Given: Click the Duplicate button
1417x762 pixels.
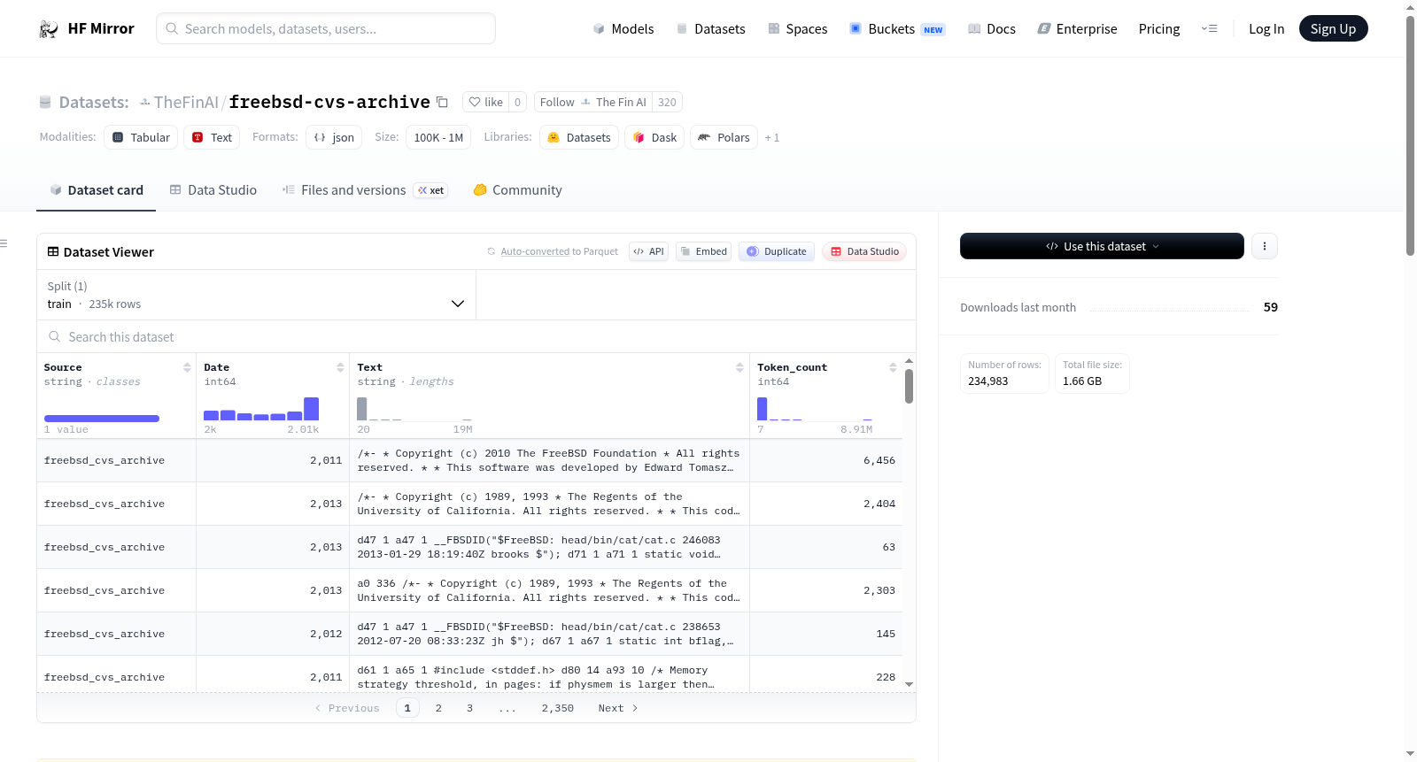Looking at the screenshot, I should 776,251.
